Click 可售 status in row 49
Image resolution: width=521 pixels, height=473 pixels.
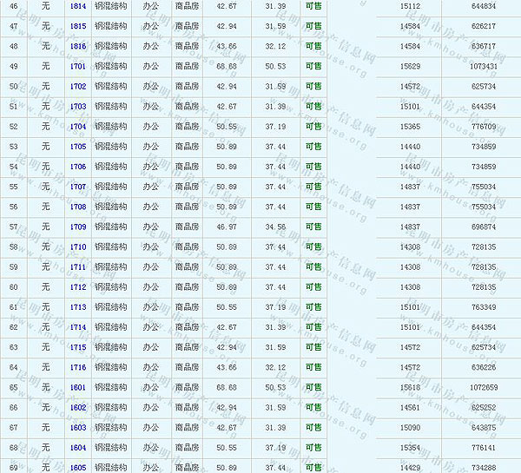coord(313,66)
